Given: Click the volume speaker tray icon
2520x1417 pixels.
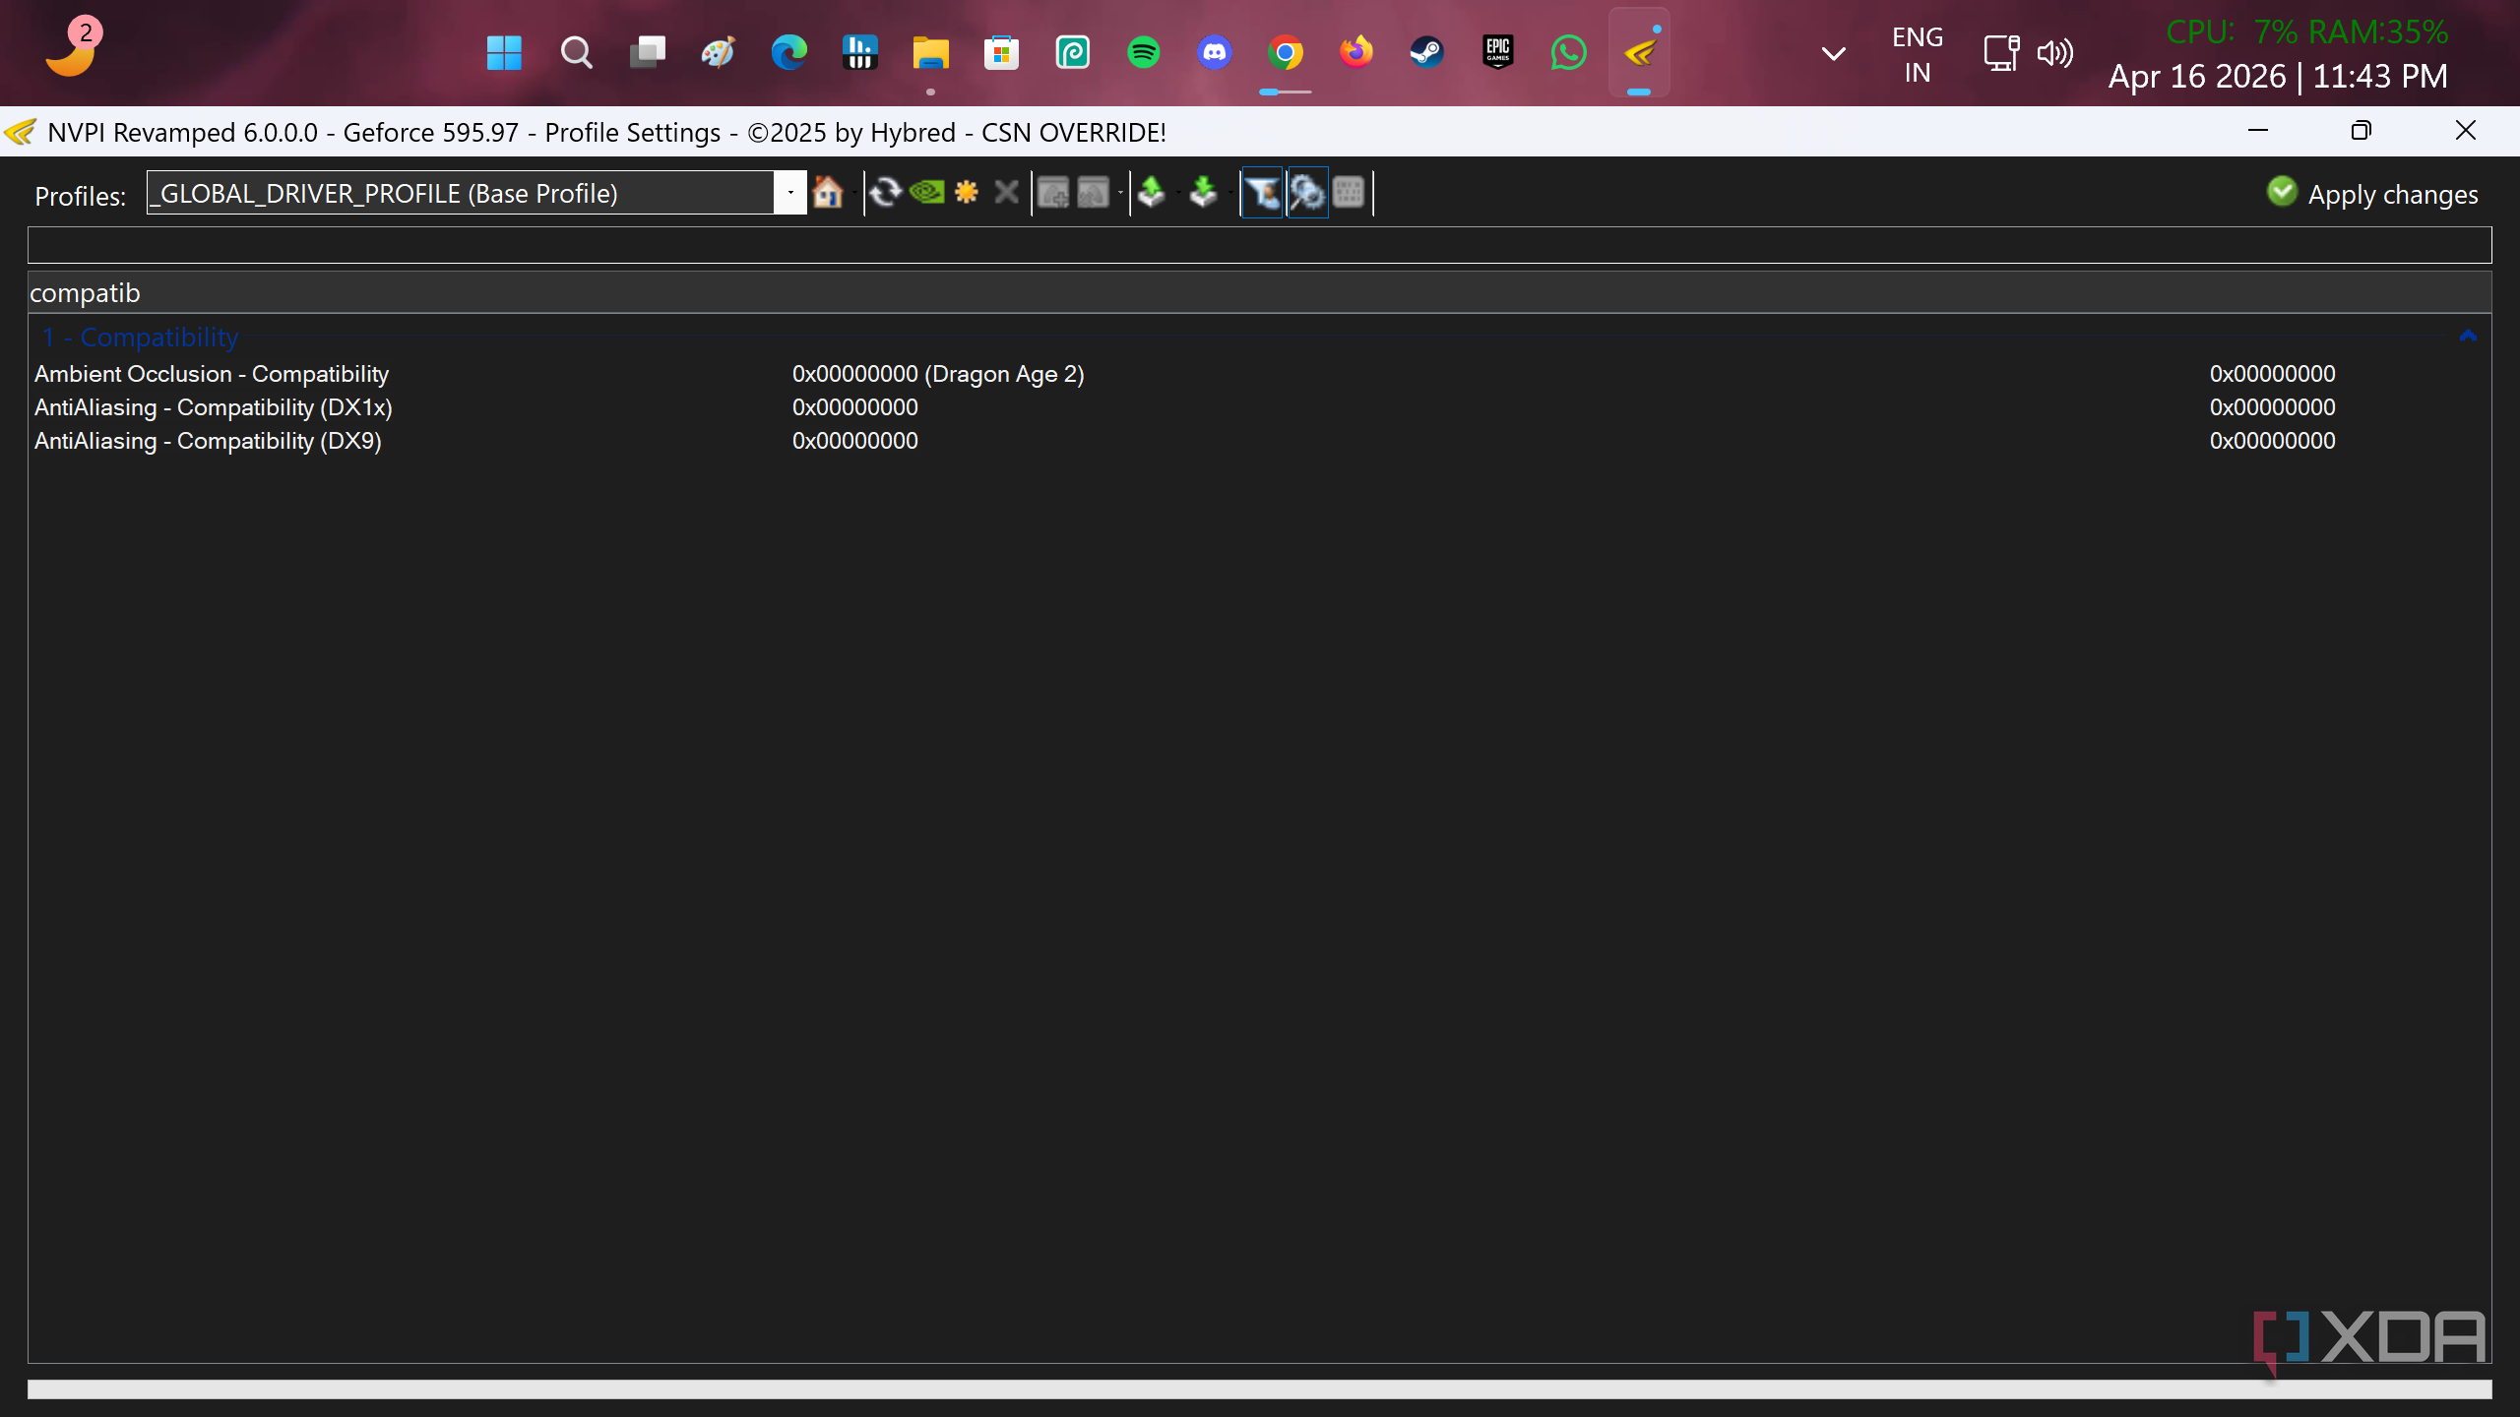Looking at the screenshot, I should coord(2055,53).
